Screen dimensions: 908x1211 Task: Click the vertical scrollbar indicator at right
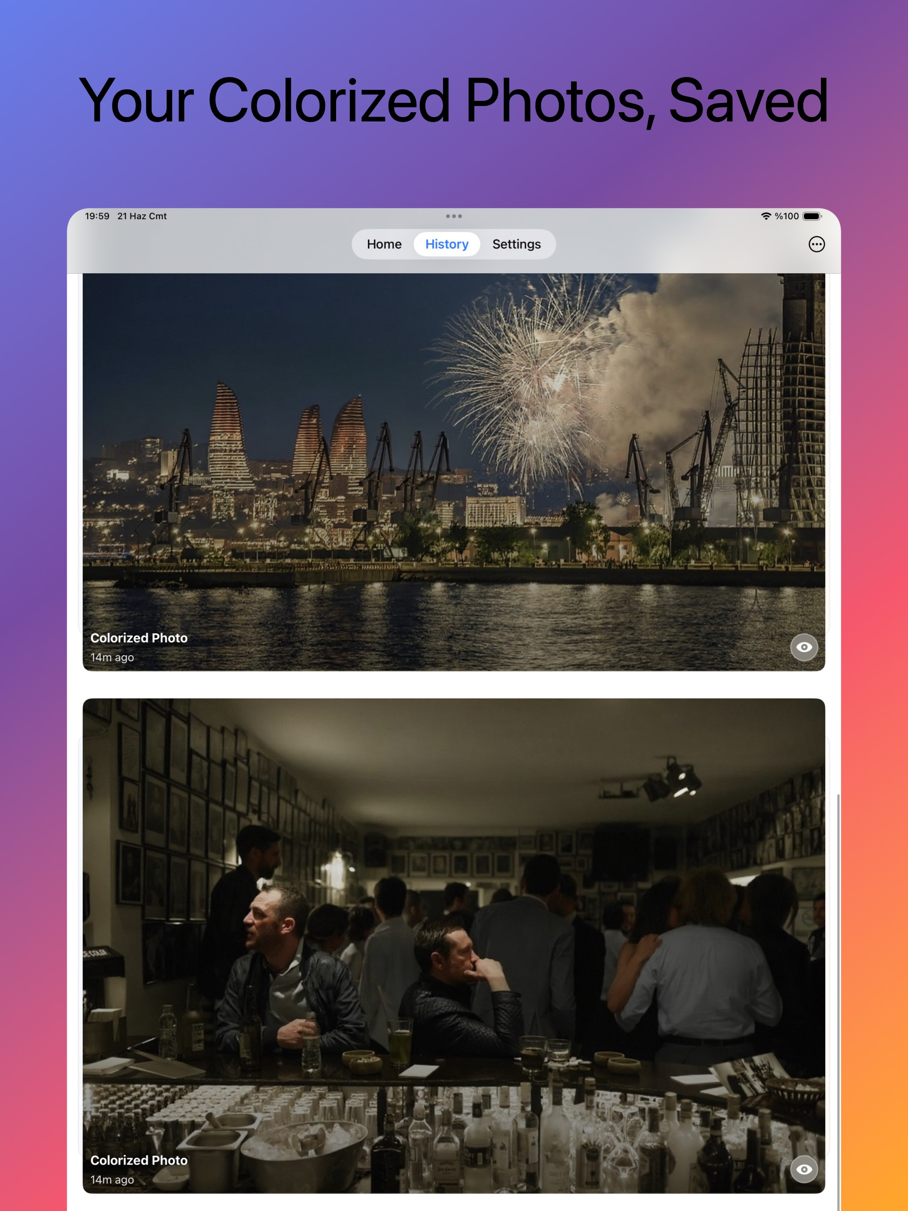(838, 1002)
